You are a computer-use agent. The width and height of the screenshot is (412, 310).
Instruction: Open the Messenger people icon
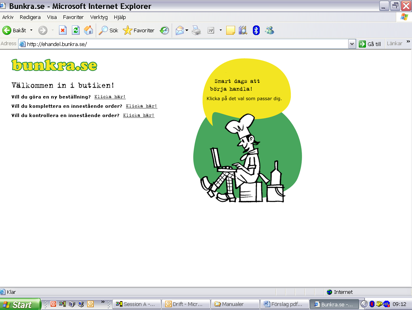click(269, 30)
